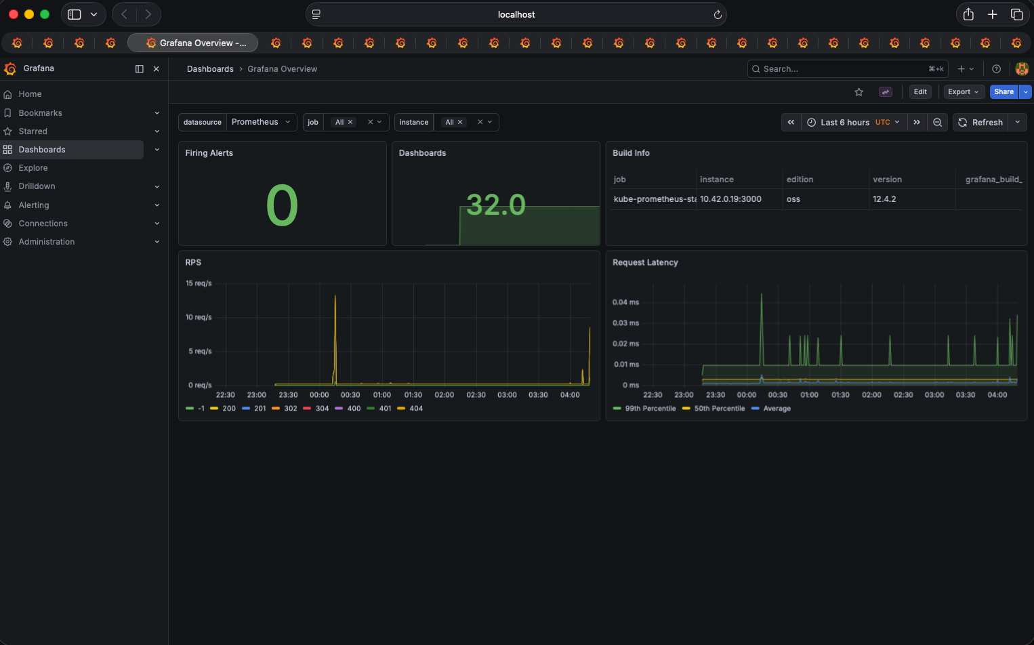1034x645 pixels.
Task: Select the Grafana Overview browser tab
Action: pos(192,43)
